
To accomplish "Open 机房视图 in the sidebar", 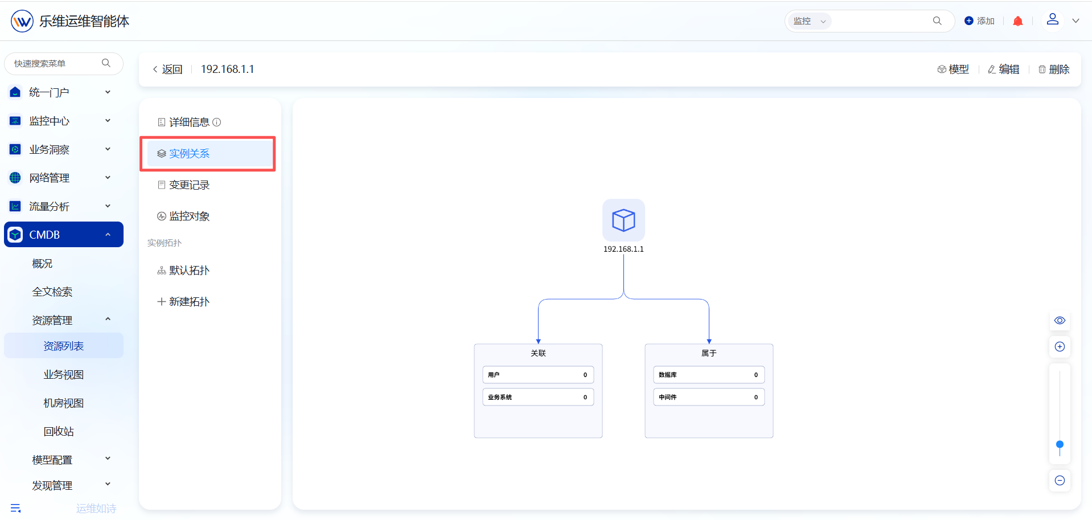I will click(x=64, y=403).
